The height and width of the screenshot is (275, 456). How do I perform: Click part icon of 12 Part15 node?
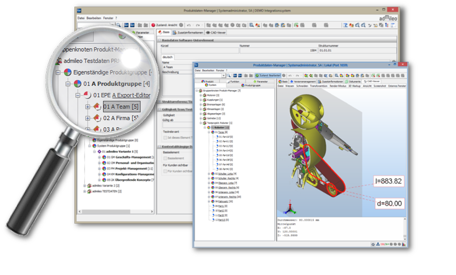pyautogui.click(x=213, y=220)
